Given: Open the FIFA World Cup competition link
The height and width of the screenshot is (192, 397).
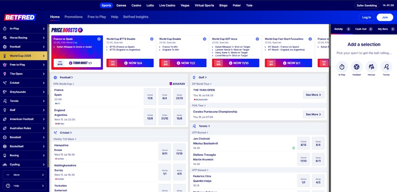Looking at the screenshot, I should 64,84.
